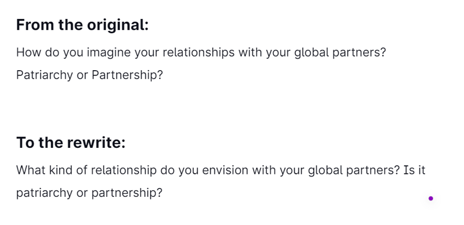Click the word 'global' in original sentence
The image size is (464, 225).
coord(312,53)
